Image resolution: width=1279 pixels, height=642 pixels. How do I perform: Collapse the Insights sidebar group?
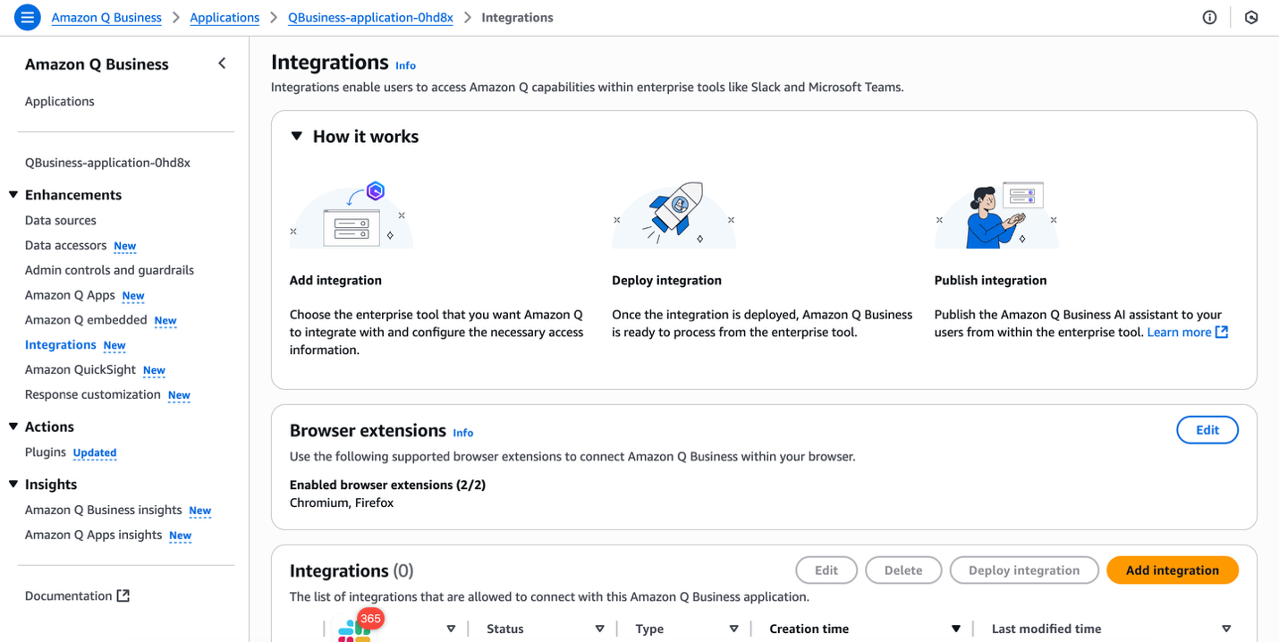(13, 485)
